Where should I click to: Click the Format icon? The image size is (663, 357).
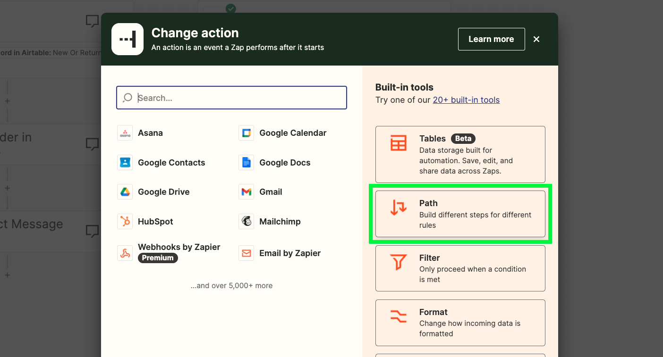pyautogui.click(x=398, y=316)
